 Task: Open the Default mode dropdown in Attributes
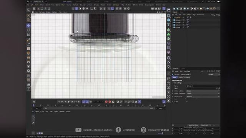(214, 74)
